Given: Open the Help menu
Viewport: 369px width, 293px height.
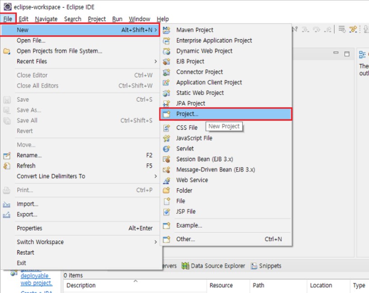Looking at the screenshot, I should point(162,19).
